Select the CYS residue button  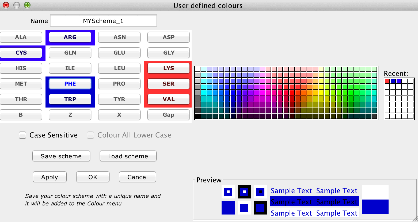(21, 53)
